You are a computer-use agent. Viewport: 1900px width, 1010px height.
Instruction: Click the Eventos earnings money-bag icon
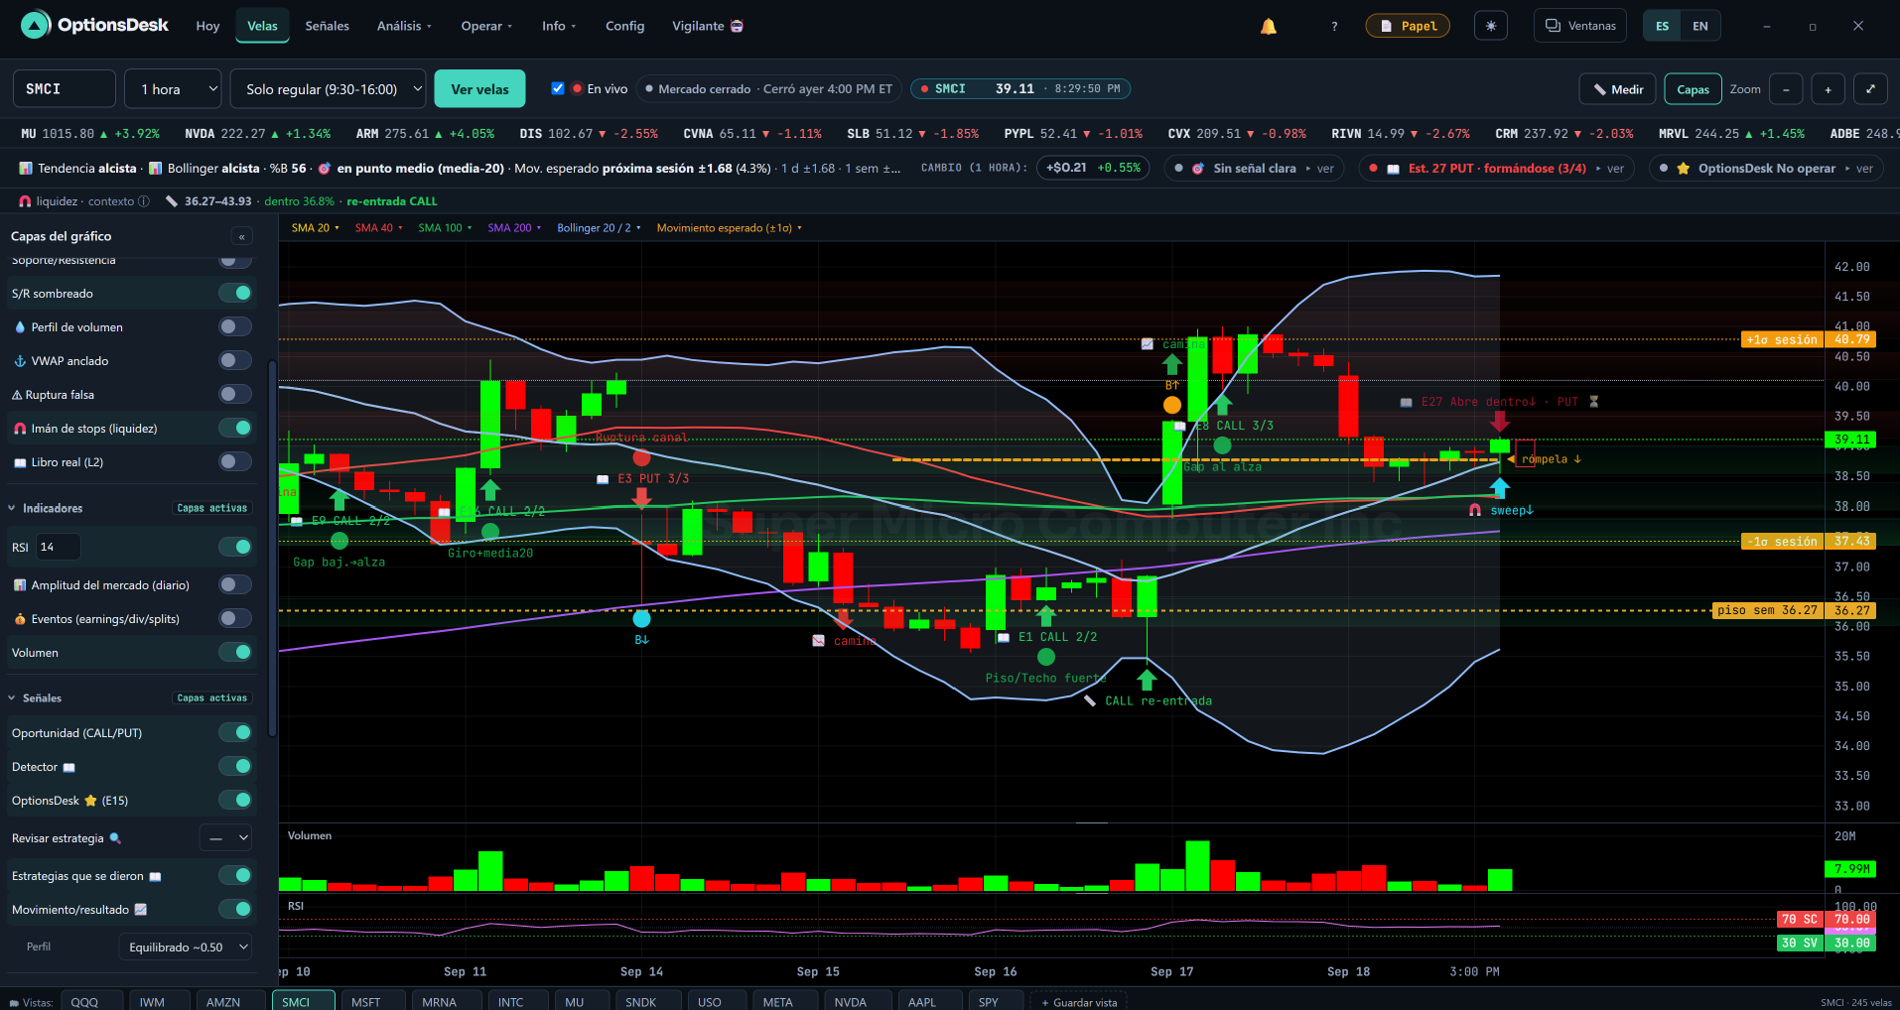(20, 619)
